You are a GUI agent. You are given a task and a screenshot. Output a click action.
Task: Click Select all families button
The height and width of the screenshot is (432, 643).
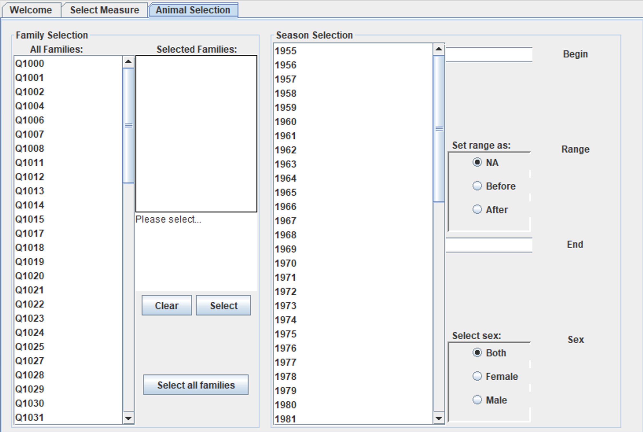coord(196,385)
